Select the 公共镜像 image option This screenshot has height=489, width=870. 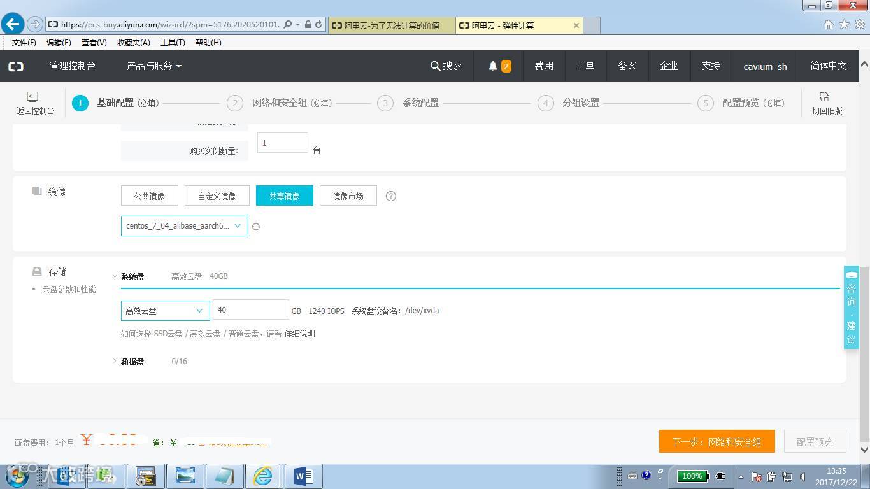150,196
